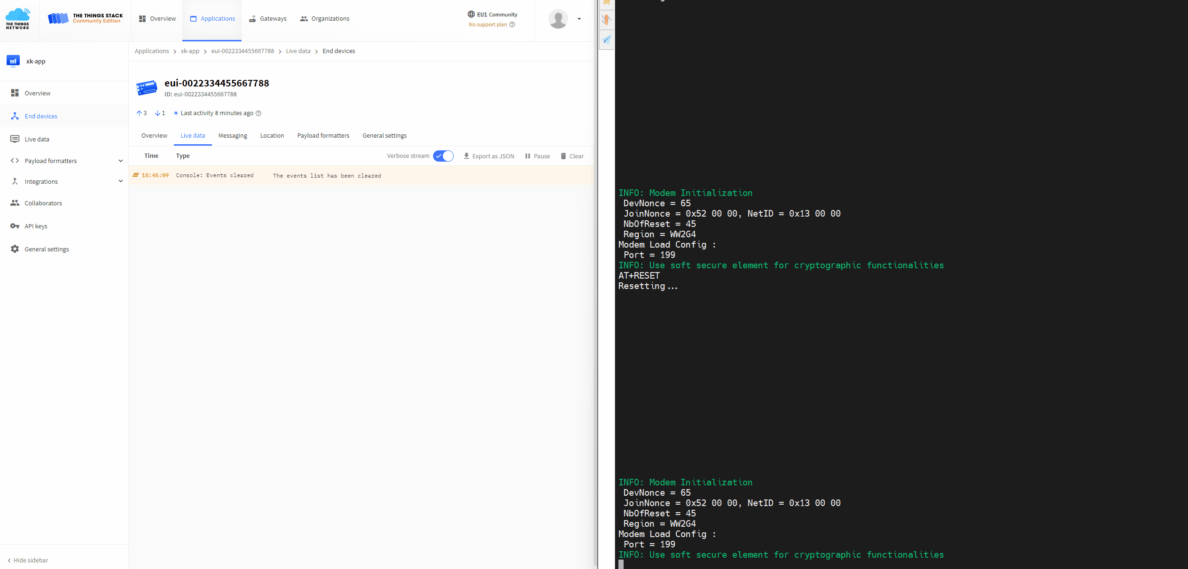This screenshot has height=569, width=1188.
Task: Click the paper plane icon in terminal sidebar
Action: pyautogui.click(x=607, y=39)
